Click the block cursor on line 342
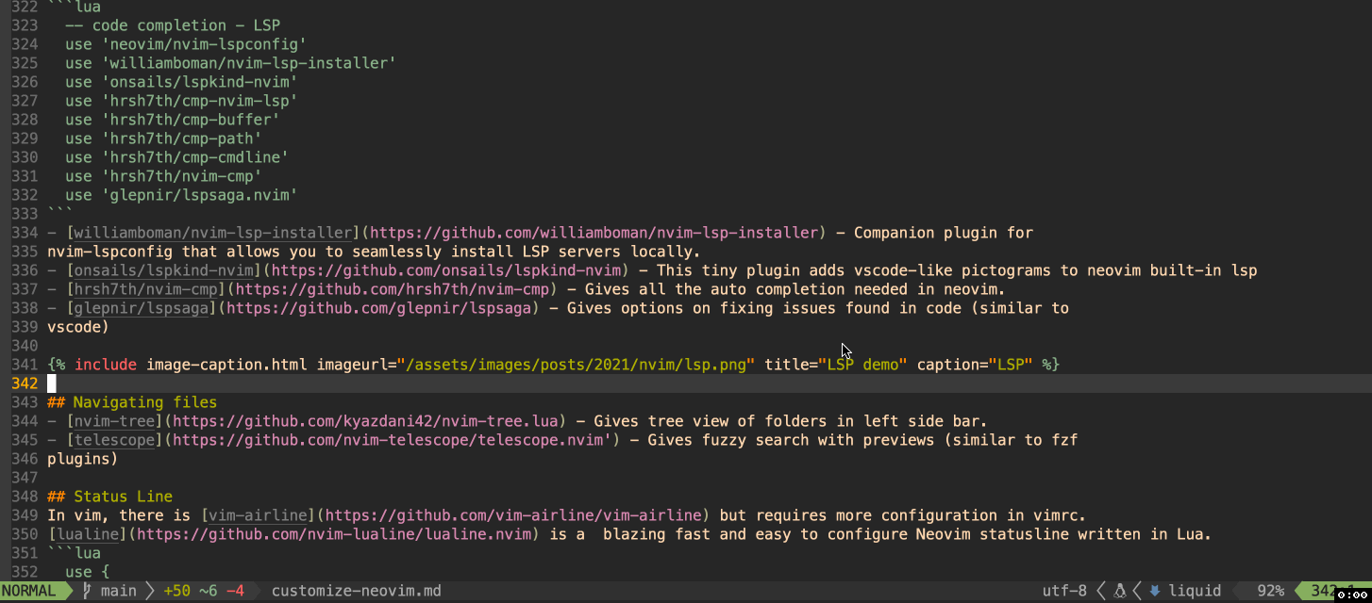Screen dimensions: 1372x603 [52, 383]
